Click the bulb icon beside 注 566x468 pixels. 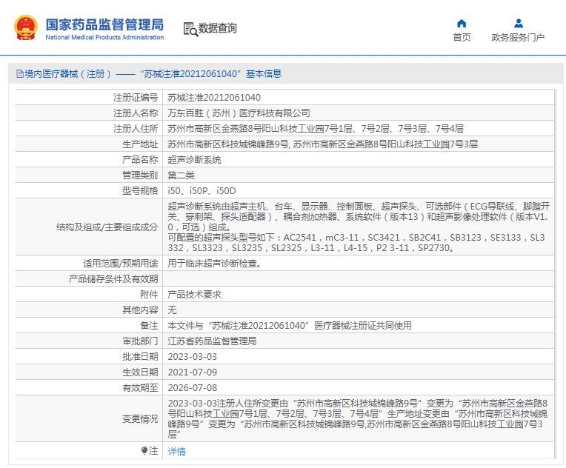click(x=144, y=451)
